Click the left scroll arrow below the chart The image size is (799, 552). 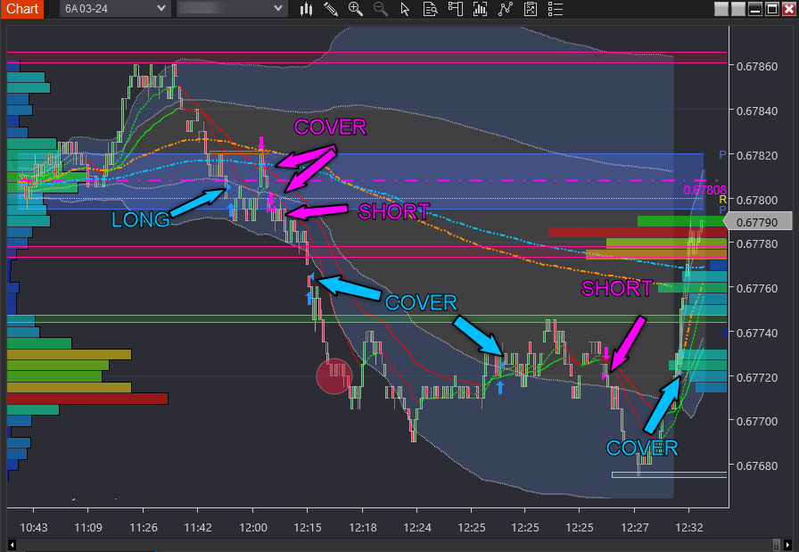pyautogui.click(x=12, y=545)
